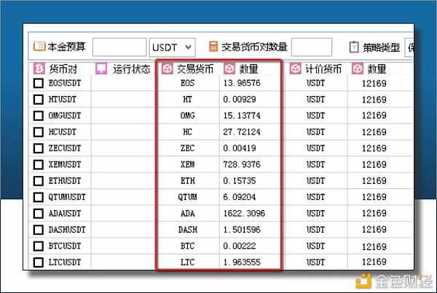Select the 0.15735 quantity cell
The height and width of the screenshot is (293, 437).
point(249,181)
